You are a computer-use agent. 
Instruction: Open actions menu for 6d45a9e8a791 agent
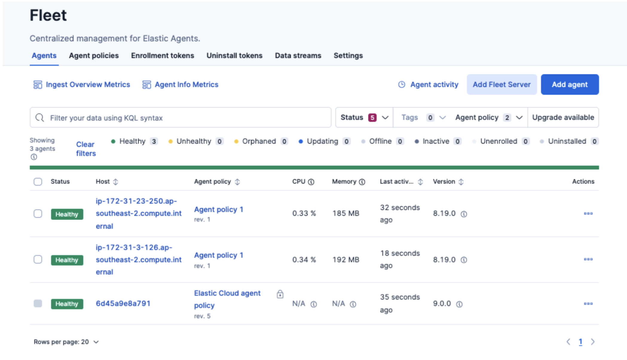(588, 304)
